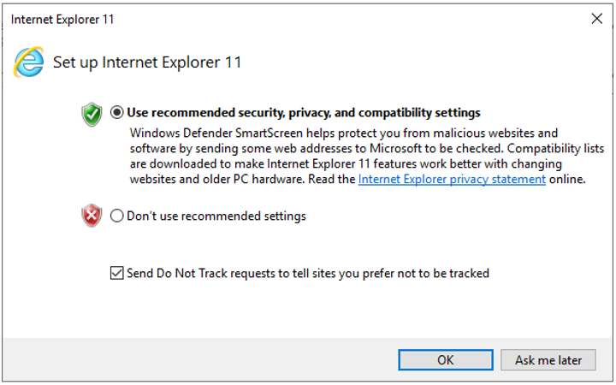Open the Internet Explorer privacy statement link
616x385 pixels.
point(452,180)
